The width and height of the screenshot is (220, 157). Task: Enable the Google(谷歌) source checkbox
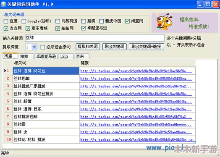(24, 21)
